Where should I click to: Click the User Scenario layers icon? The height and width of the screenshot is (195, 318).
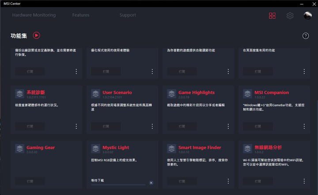(x=95, y=94)
